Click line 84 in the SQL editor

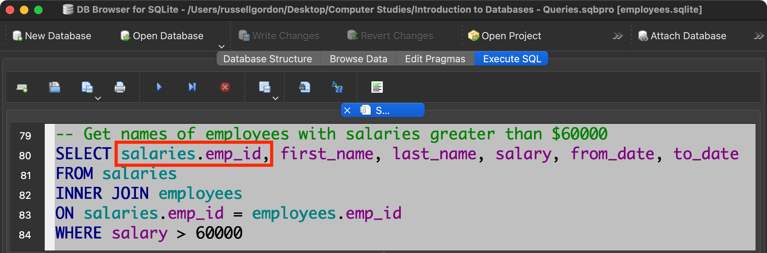[x=149, y=234]
